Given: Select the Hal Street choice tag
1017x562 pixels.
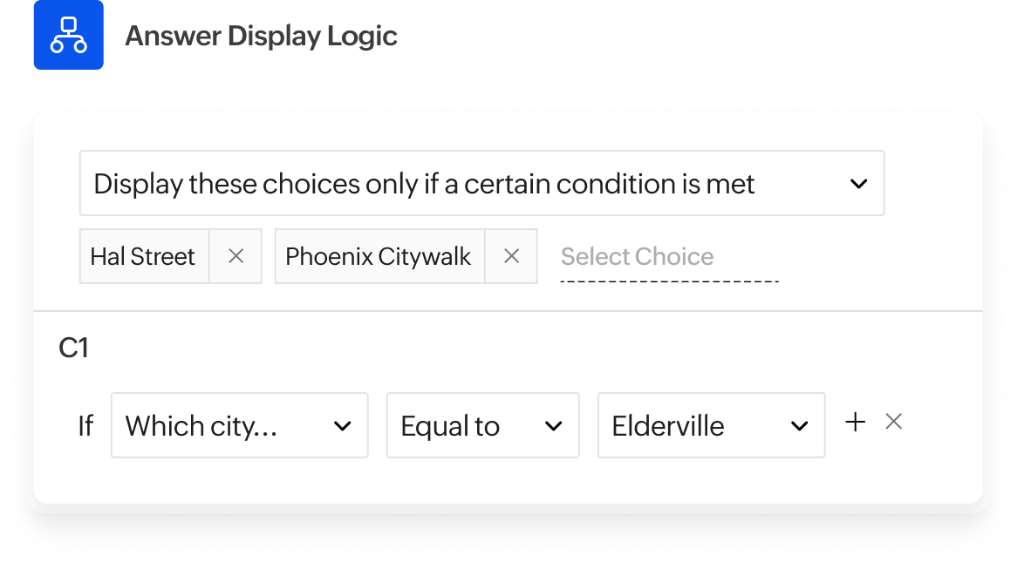Looking at the screenshot, I should 143,256.
